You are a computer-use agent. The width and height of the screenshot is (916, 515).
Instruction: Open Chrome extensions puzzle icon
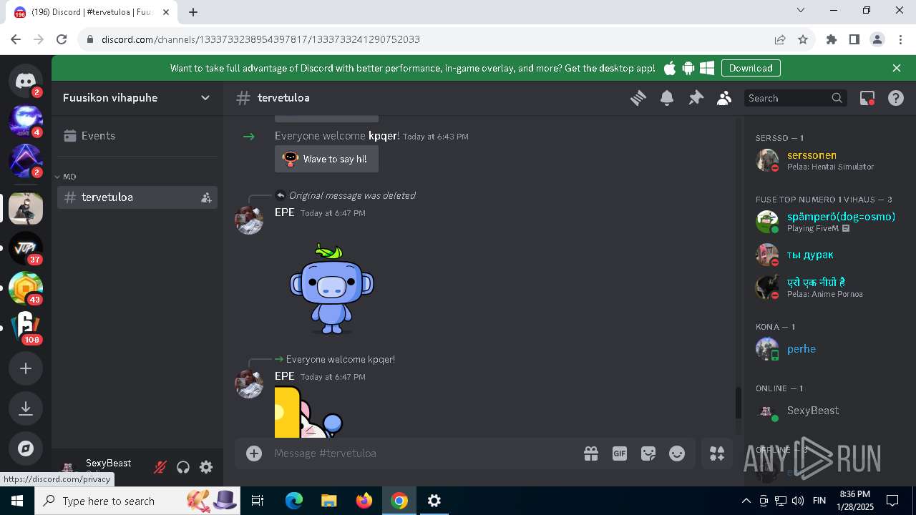[832, 39]
